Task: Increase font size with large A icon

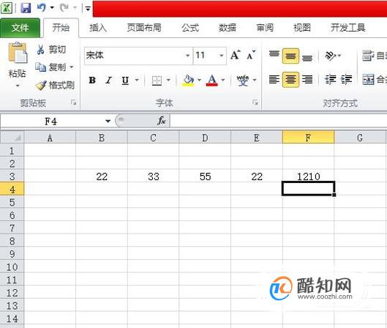Action: point(236,55)
